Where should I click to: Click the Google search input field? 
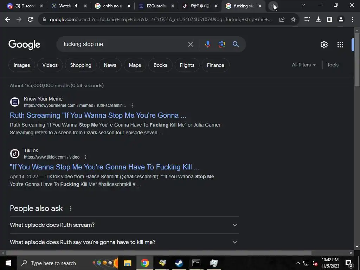(124, 44)
